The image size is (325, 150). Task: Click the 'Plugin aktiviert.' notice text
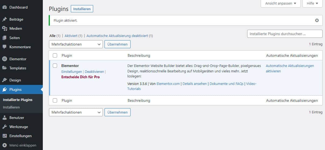tap(65, 20)
